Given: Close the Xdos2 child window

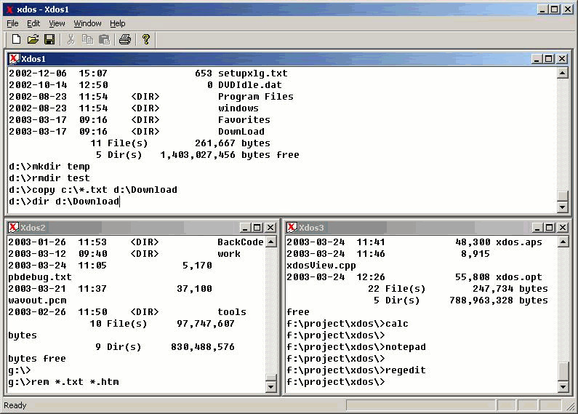Looking at the screenshot, I should (x=270, y=228).
